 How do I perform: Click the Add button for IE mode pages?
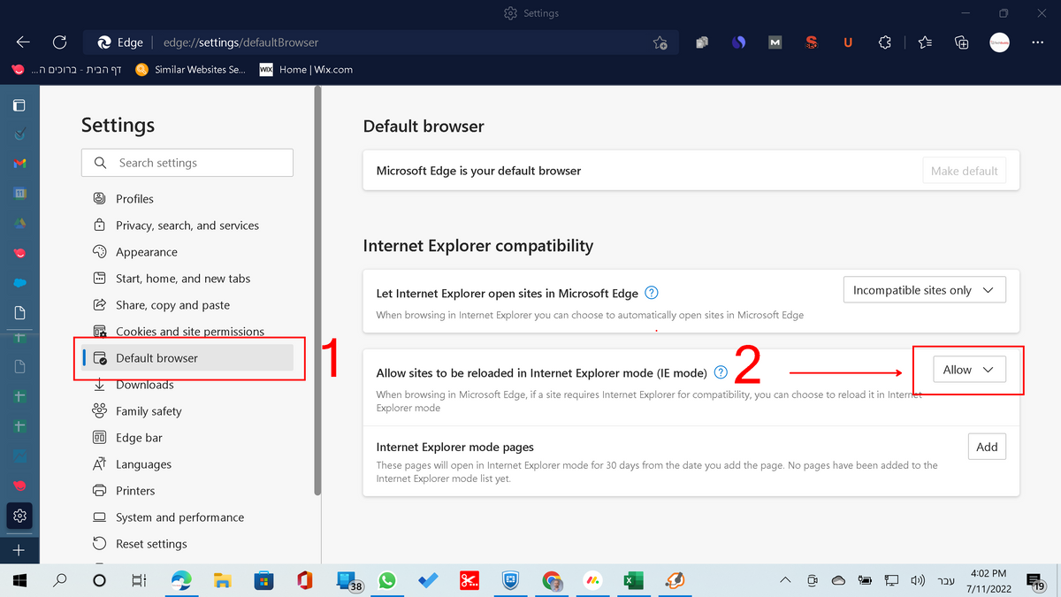[987, 447]
